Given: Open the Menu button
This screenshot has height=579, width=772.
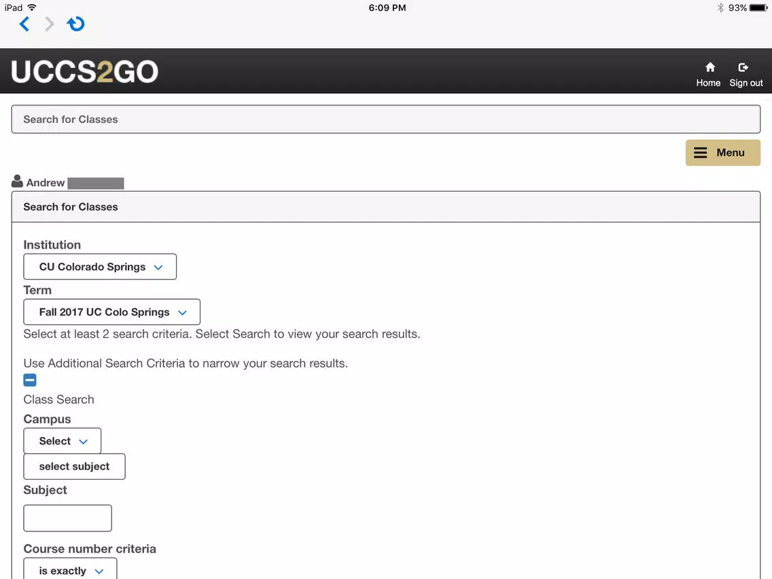Looking at the screenshot, I should [x=723, y=153].
